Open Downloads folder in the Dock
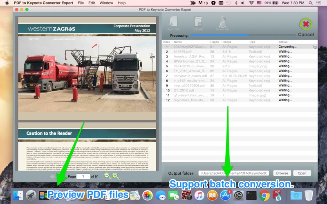327x204 pixels. click(x=296, y=195)
